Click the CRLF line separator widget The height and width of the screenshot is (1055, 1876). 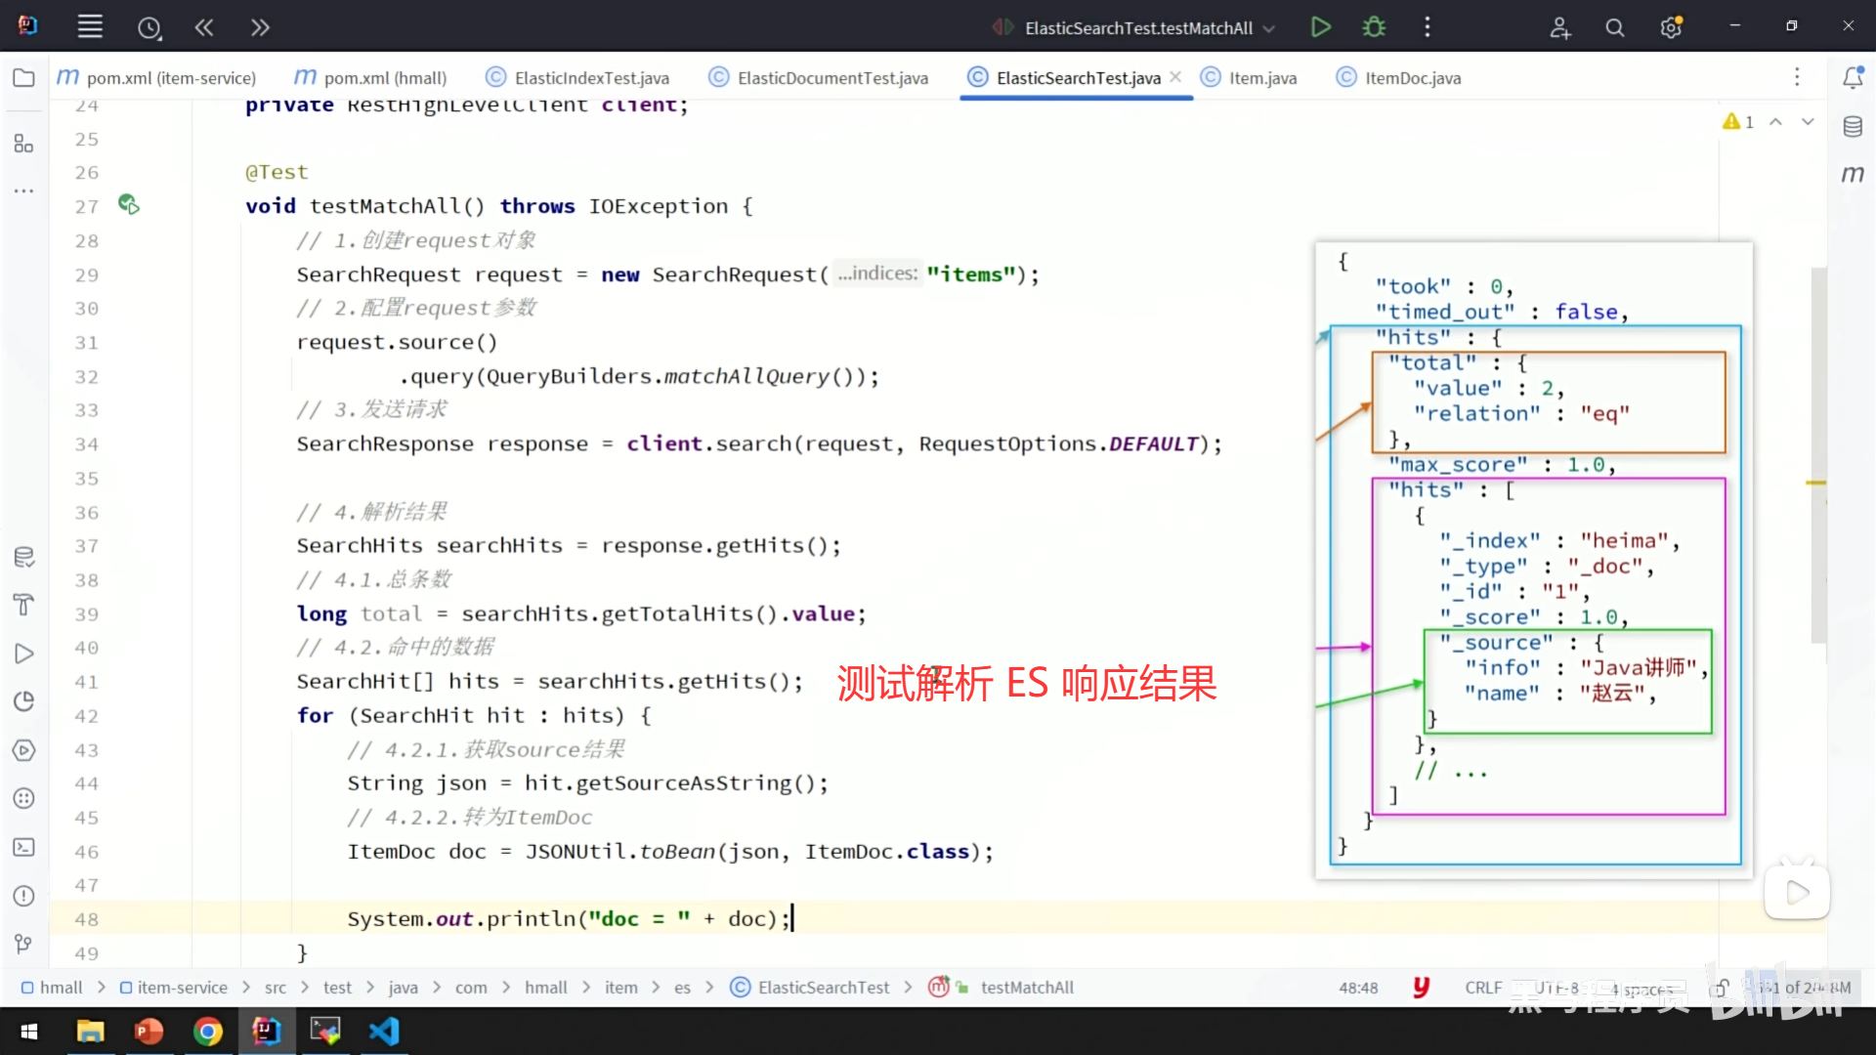coord(1482,988)
